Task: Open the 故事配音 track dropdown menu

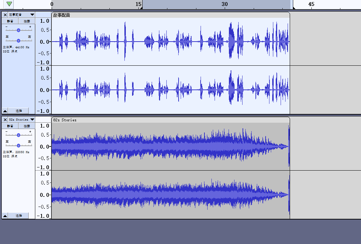Action: point(32,15)
